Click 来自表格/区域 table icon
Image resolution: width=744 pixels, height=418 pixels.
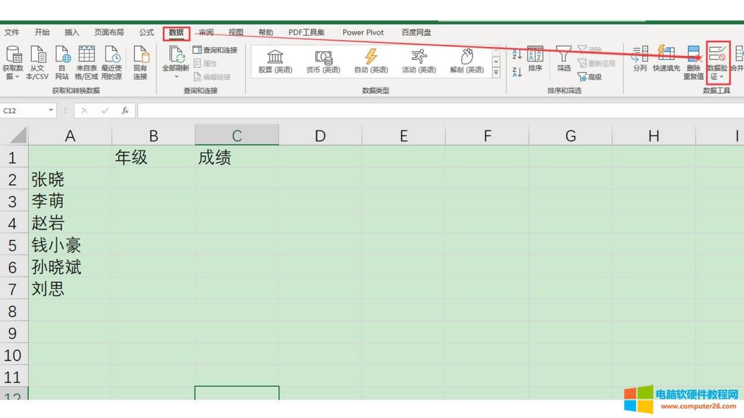coord(86,56)
